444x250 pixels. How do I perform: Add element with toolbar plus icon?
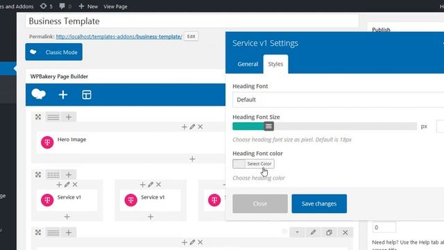click(63, 94)
